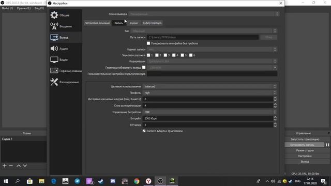The height and width of the screenshot is (186, 331).
Task: Enable audio track 3 checkbox
Action: click(165, 55)
